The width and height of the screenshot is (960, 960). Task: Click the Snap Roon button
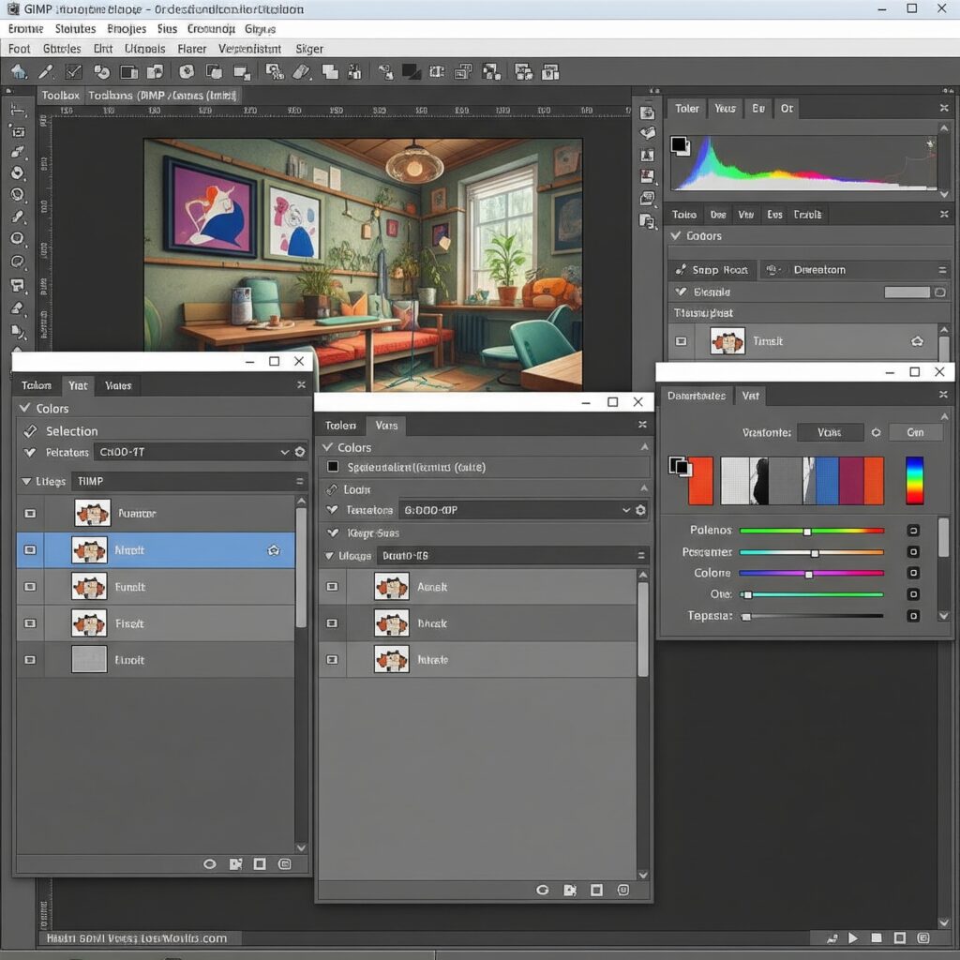click(x=712, y=270)
